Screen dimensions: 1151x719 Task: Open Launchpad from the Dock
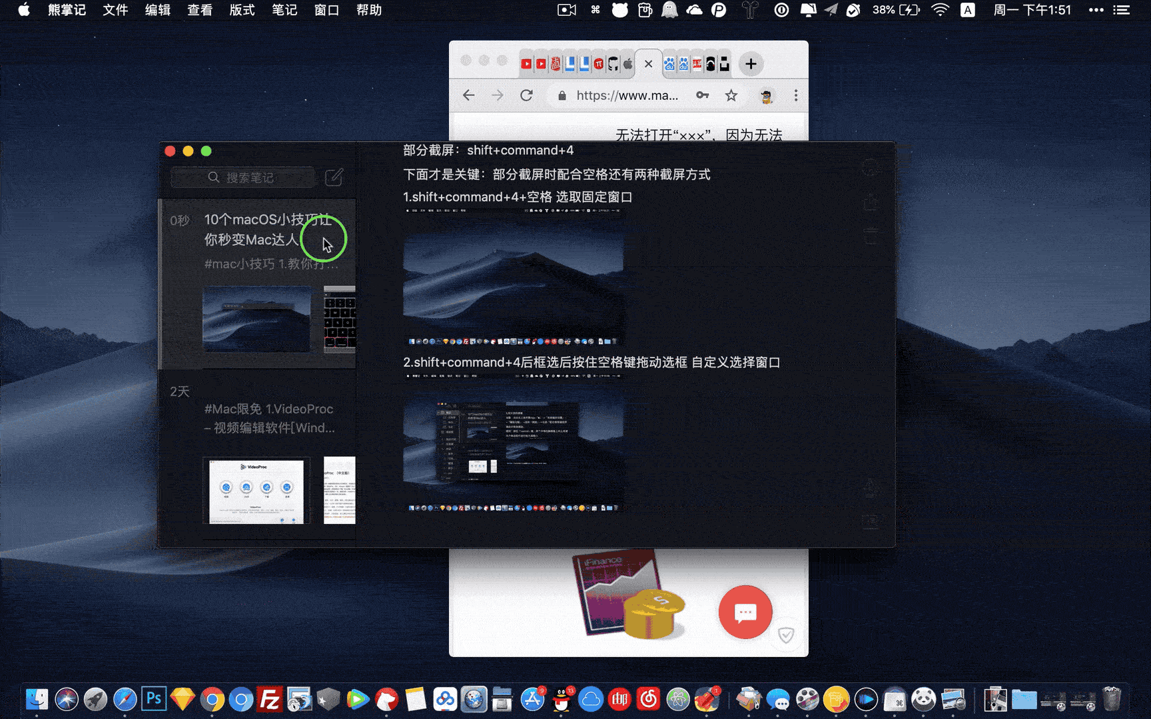click(x=95, y=699)
